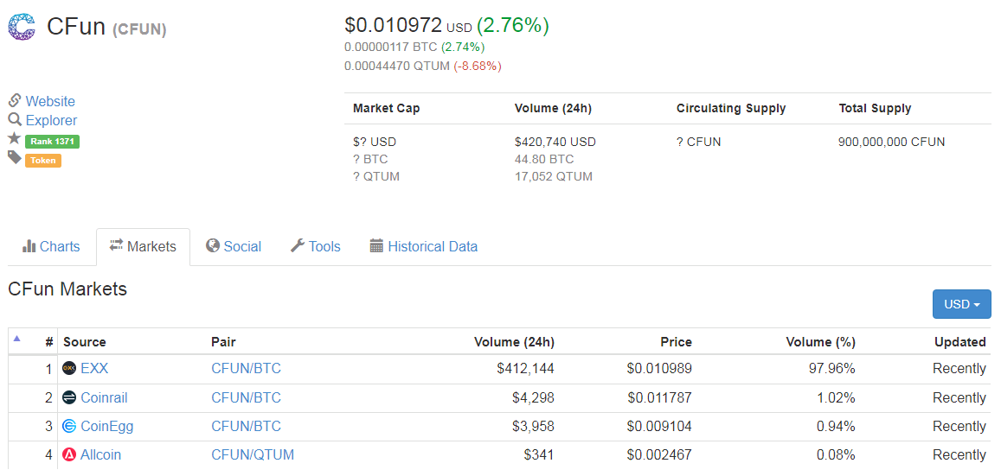Click the tag icon beside Token
Screen dimensions: 1001x476
(15, 157)
